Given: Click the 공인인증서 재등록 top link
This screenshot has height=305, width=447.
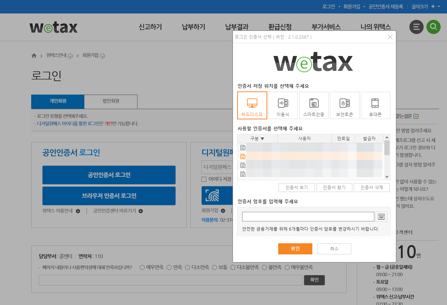Looking at the screenshot, I should [386, 6].
